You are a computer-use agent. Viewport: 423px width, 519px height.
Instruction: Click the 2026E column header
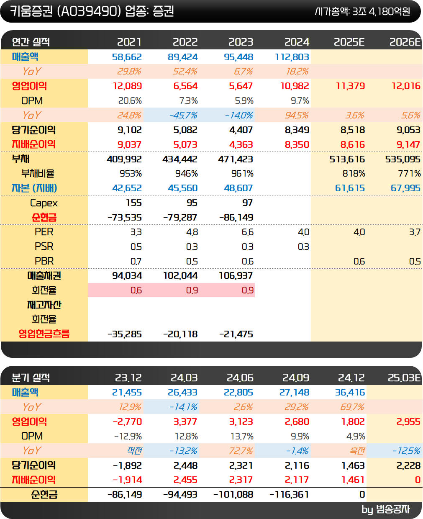(405, 42)
